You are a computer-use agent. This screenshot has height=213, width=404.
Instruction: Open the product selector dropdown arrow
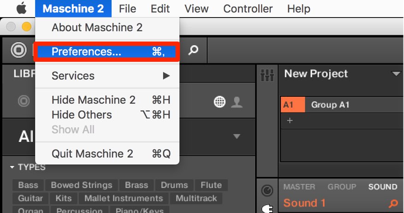click(237, 136)
